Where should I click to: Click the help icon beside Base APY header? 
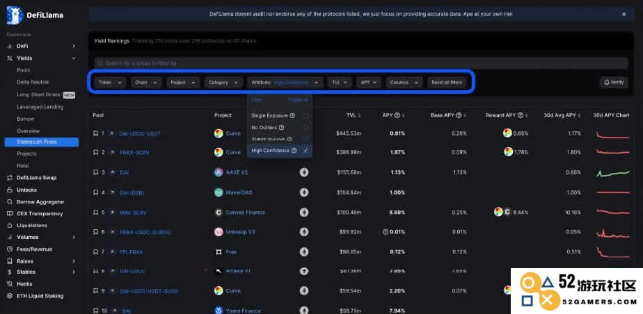pos(459,115)
